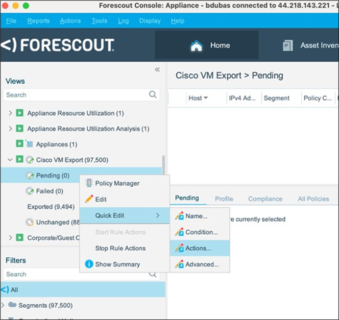
Task: Open the Home tab
Action: tap(207, 45)
